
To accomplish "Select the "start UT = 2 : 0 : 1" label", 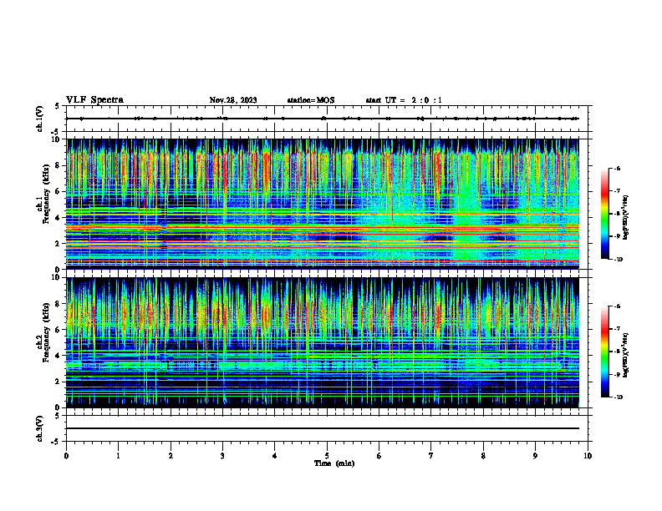I will point(404,100).
